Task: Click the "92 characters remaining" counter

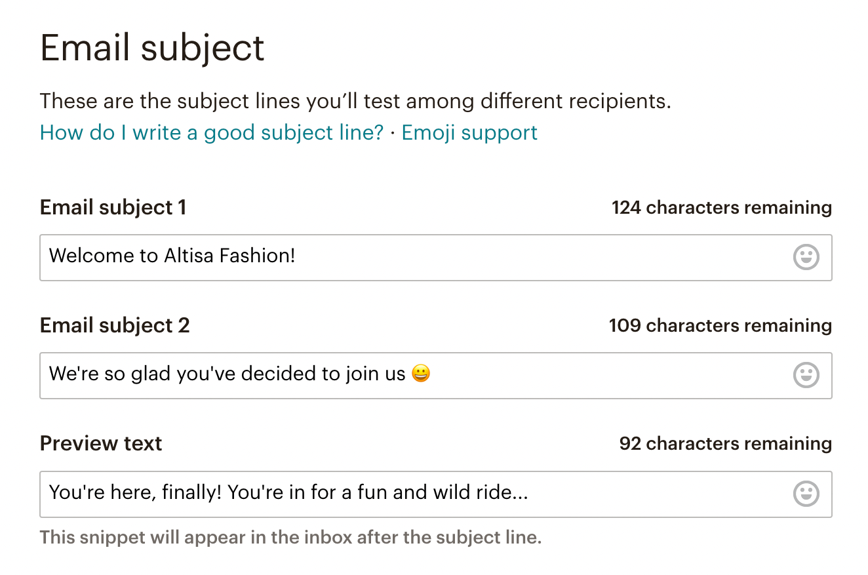Action: (725, 444)
